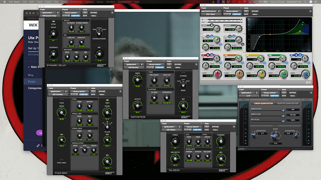Viewport: 321px width, 180px height.
Task: Click BYPASS in the EQ3 plugin window
Action: pos(255,11)
